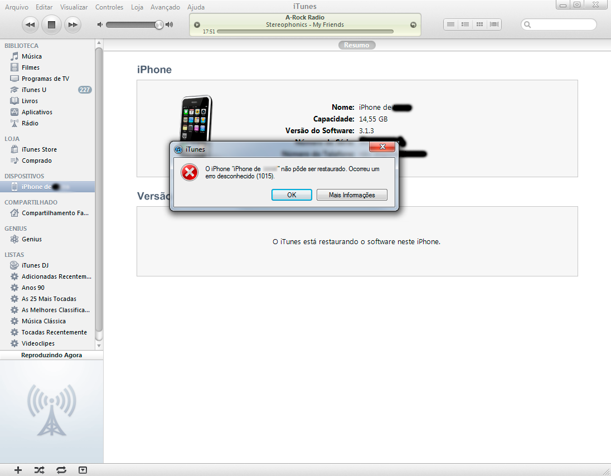Switch to grid view
The width and height of the screenshot is (611, 476).
[x=479, y=25]
